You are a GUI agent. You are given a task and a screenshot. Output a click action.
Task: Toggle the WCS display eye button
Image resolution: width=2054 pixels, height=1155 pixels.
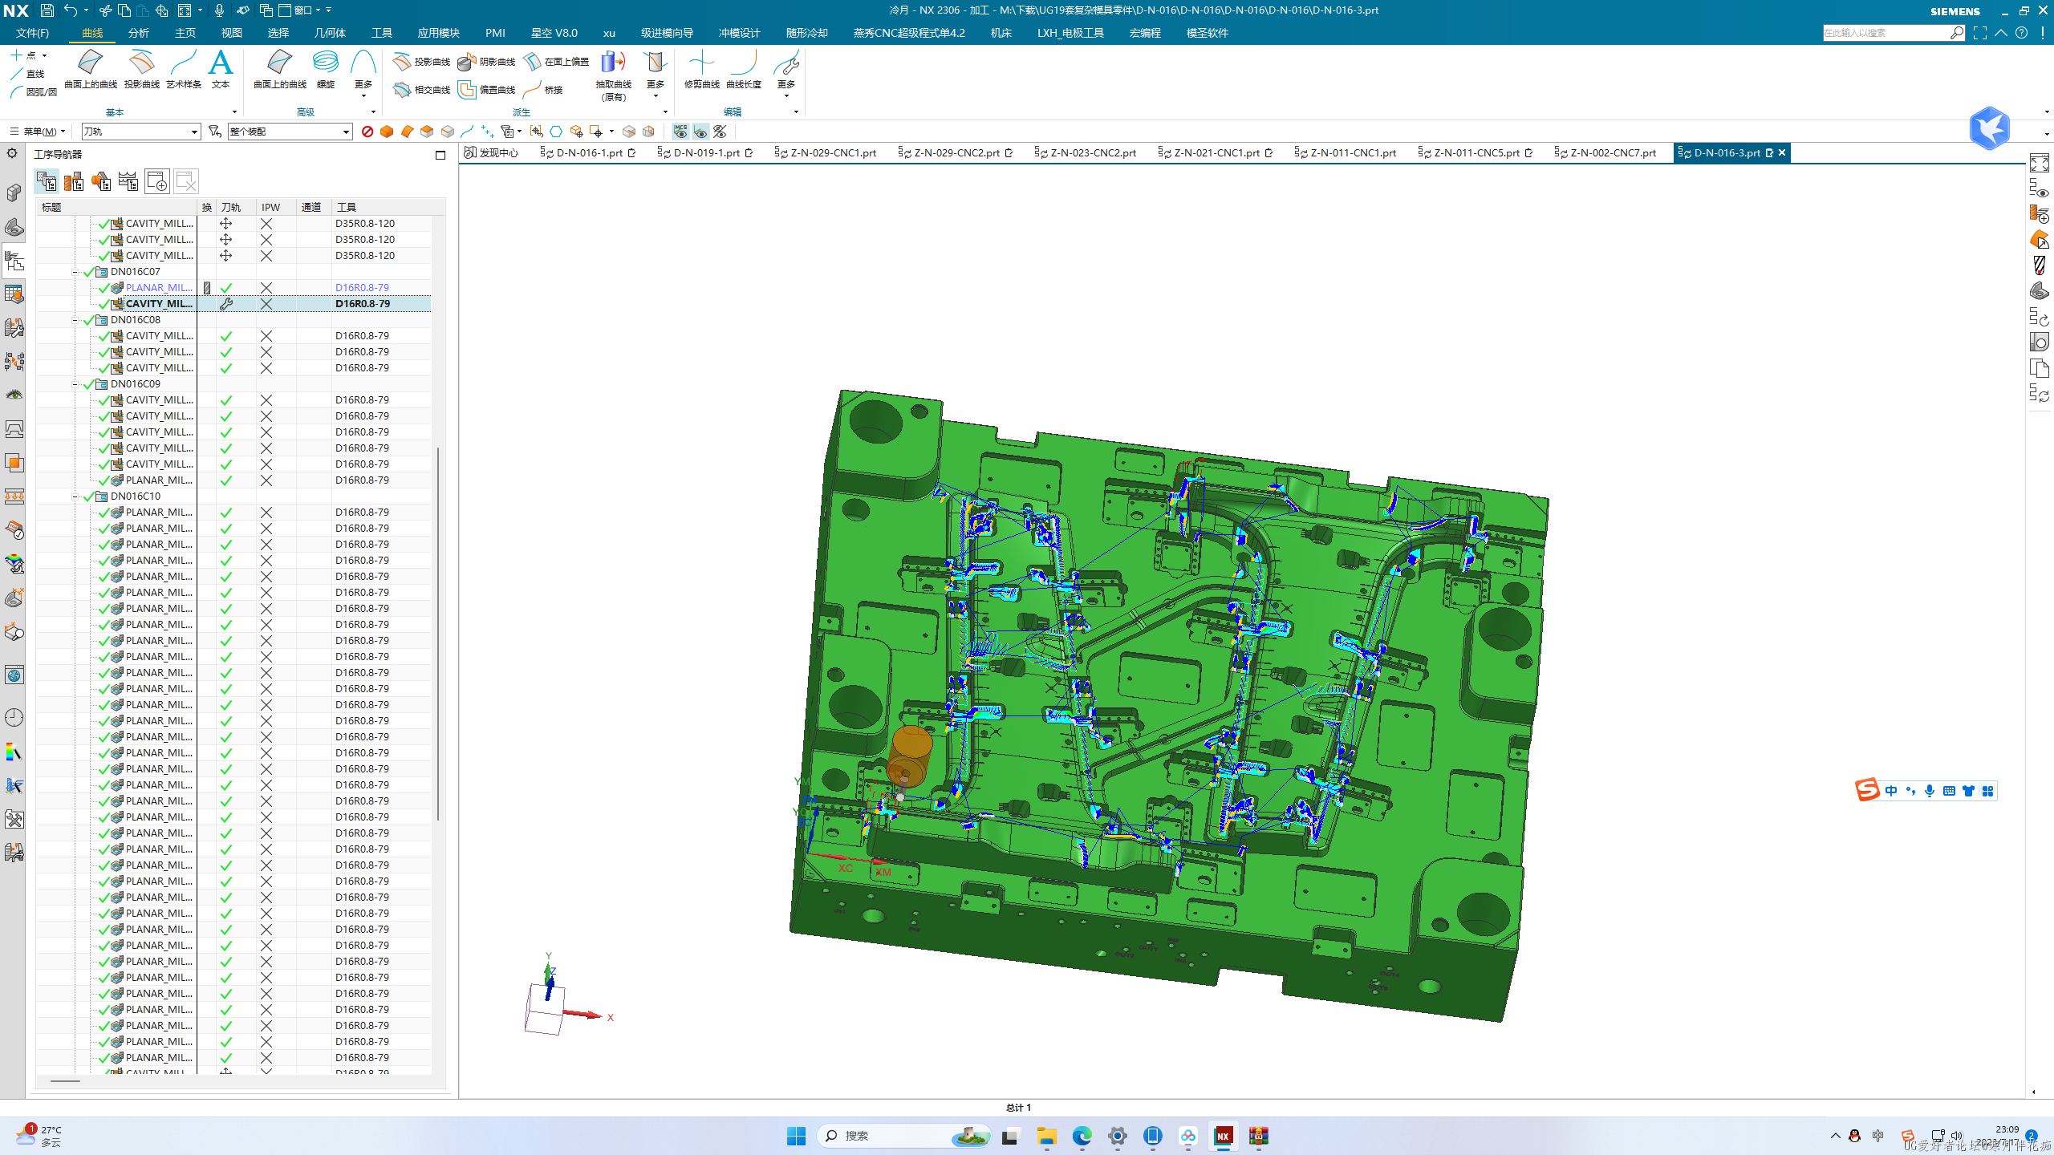(x=700, y=132)
